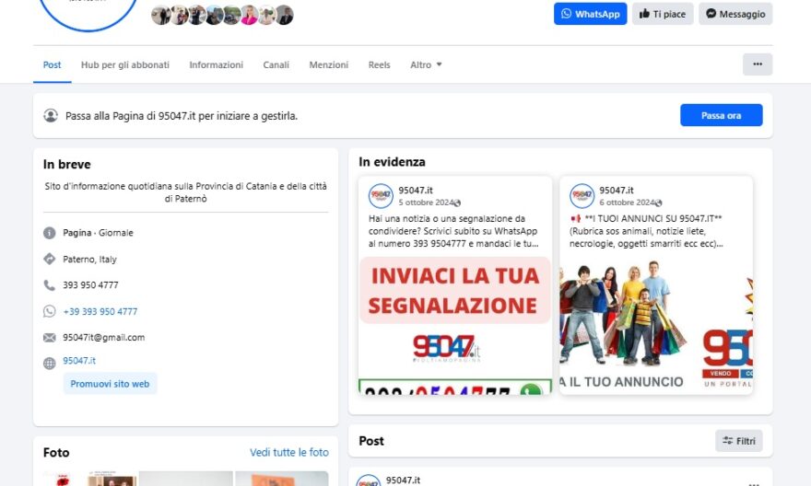The image size is (811, 486).
Task: Switch to the Post tab
Action: (52, 65)
